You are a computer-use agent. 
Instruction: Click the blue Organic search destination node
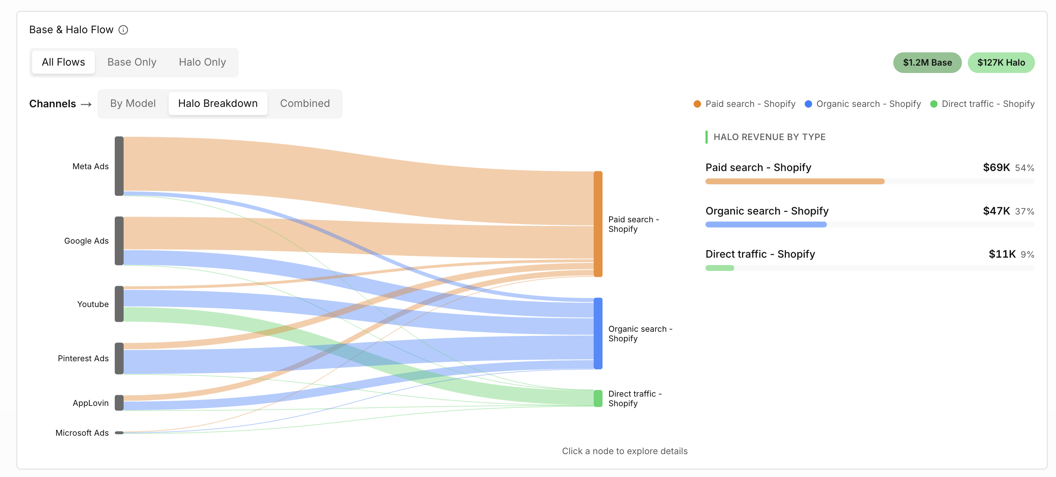point(598,333)
